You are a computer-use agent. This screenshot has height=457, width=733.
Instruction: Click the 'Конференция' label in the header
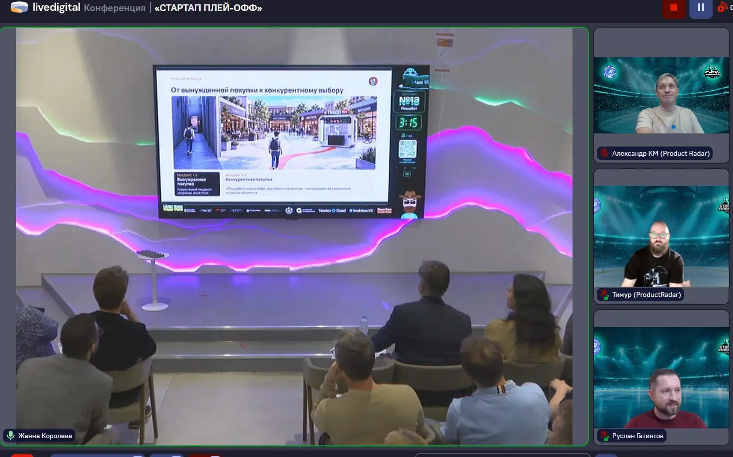point(114,8)
